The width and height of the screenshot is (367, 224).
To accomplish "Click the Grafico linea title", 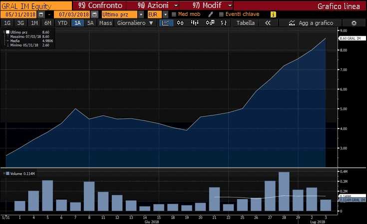I will (x=339, y=6).
